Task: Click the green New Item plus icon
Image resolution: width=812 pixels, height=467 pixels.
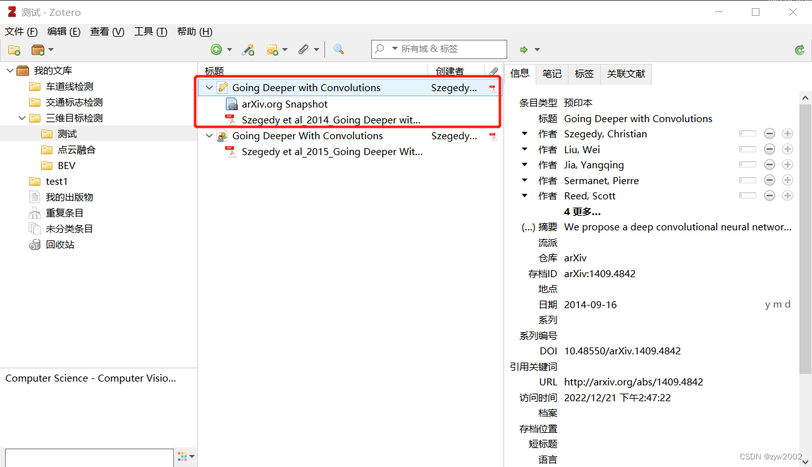Action: coord(216,49)
